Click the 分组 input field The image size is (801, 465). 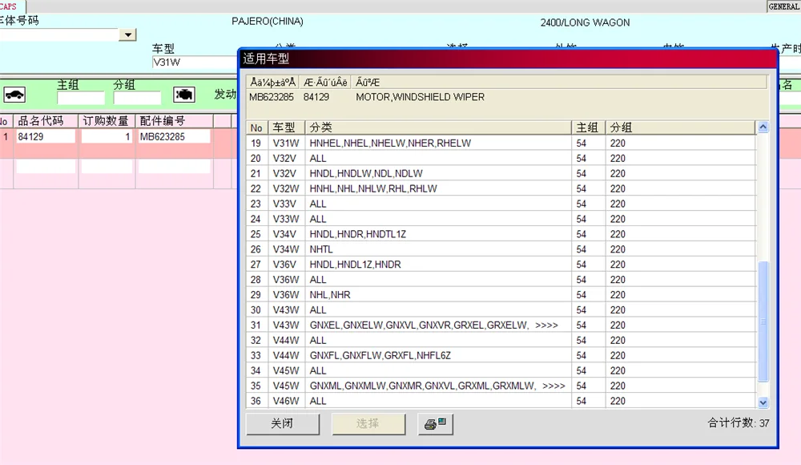click(x=137, y=98)
